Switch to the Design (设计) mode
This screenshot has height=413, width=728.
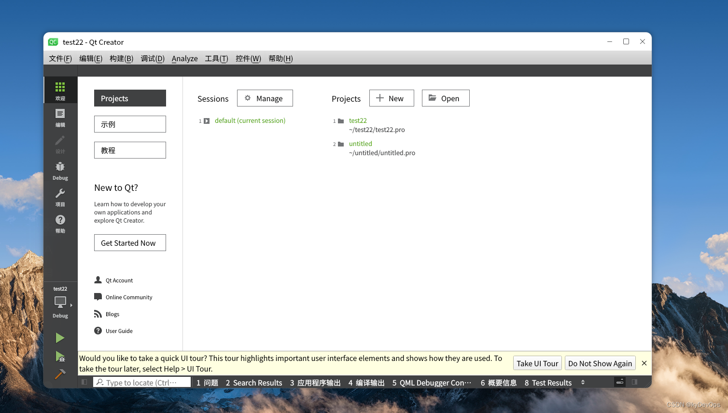(x=60, y=144)
